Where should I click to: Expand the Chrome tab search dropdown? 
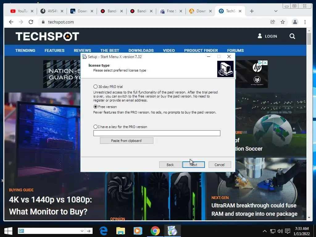276,11
